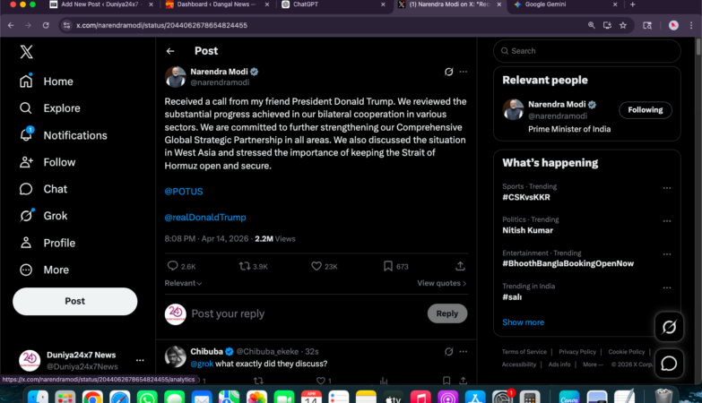
Task: Go back using the arrow beside Post
Action: pyautogui.click(x=170, y=51)
